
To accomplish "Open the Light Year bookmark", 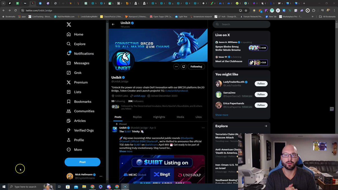I will [181, 17].
